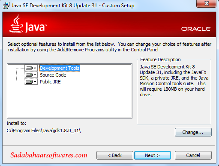Viewport: 219px width, 166px height.
Task: Proceed with the Next > button
Action: (153, 155)
